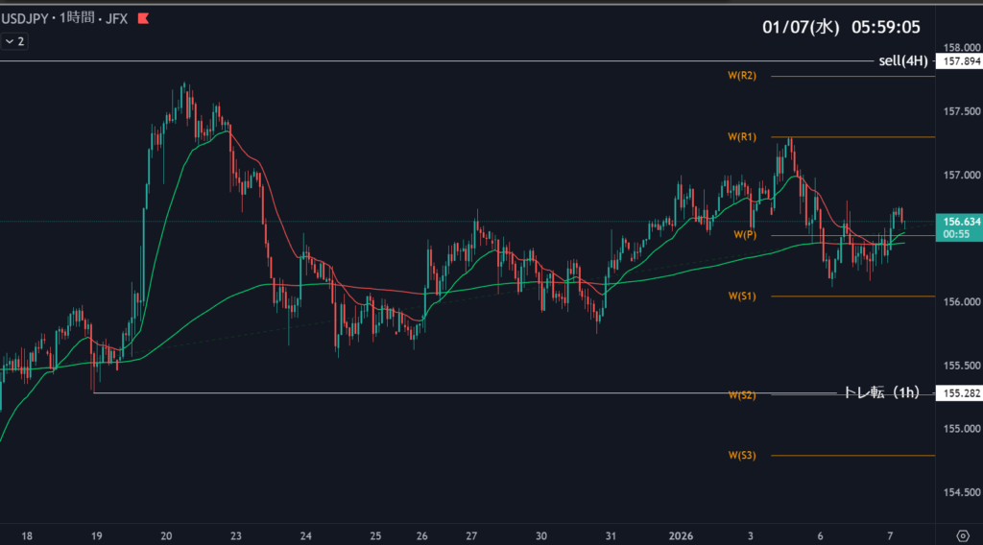983x545 pixels.
Task: Click the 157.894 price label on axis
Action: pos(960,61)
